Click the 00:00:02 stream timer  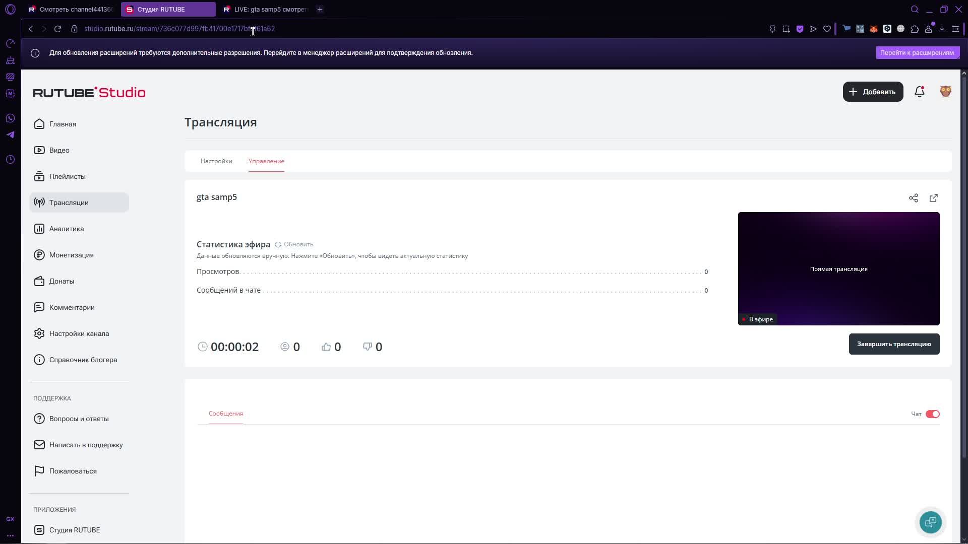(228, 347)
